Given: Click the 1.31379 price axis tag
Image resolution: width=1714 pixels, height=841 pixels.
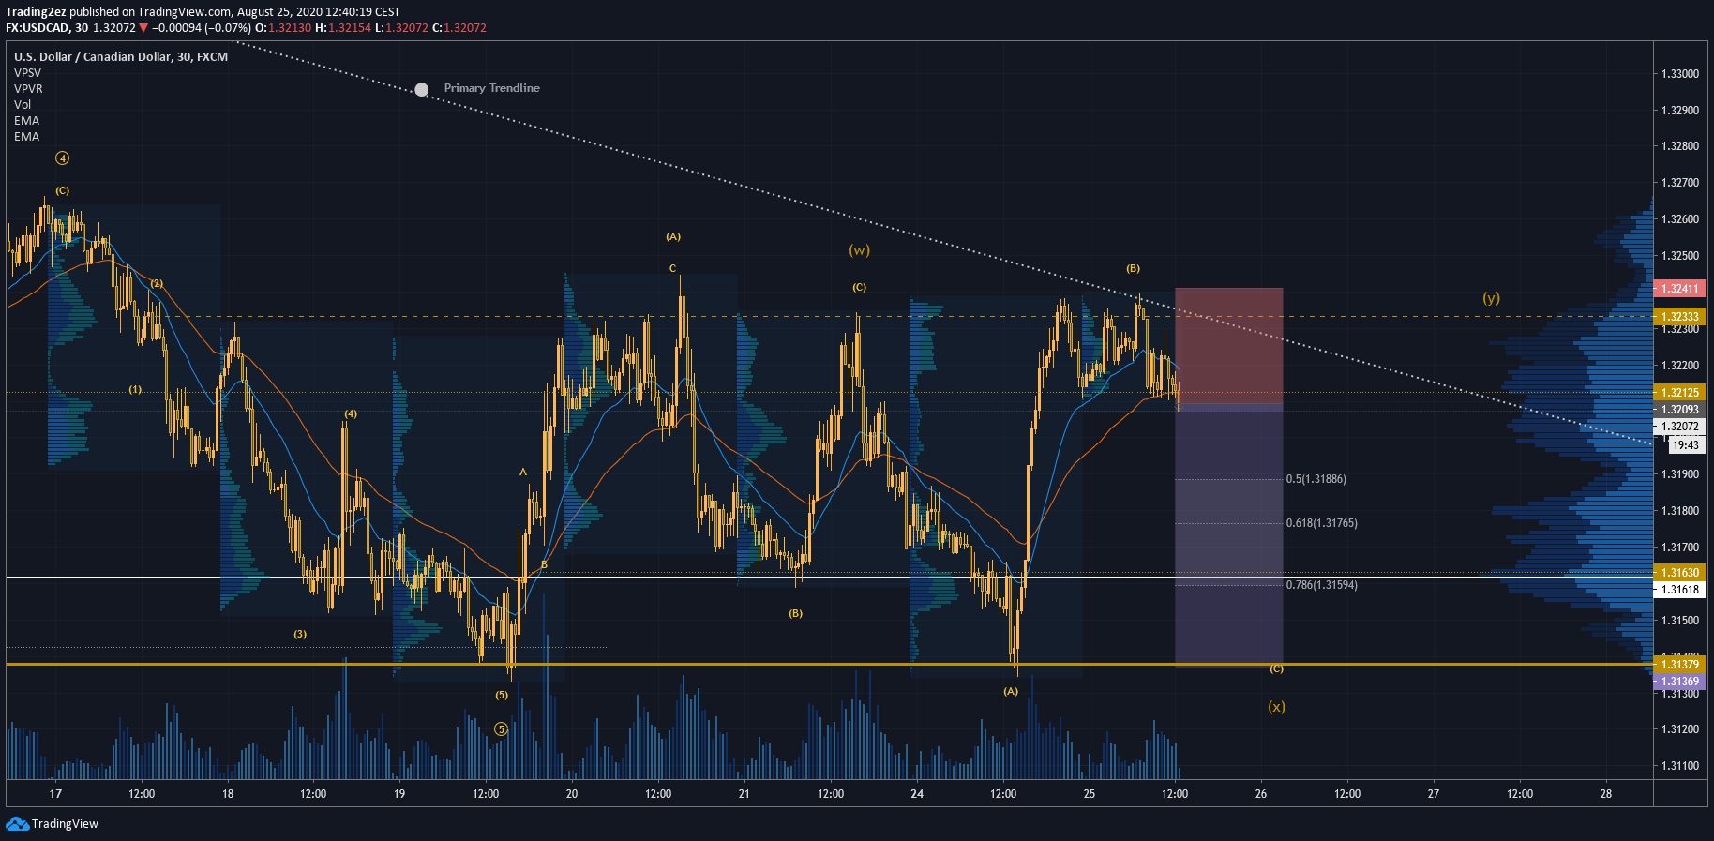Looking at the screenshot, I should point(1680,665).
